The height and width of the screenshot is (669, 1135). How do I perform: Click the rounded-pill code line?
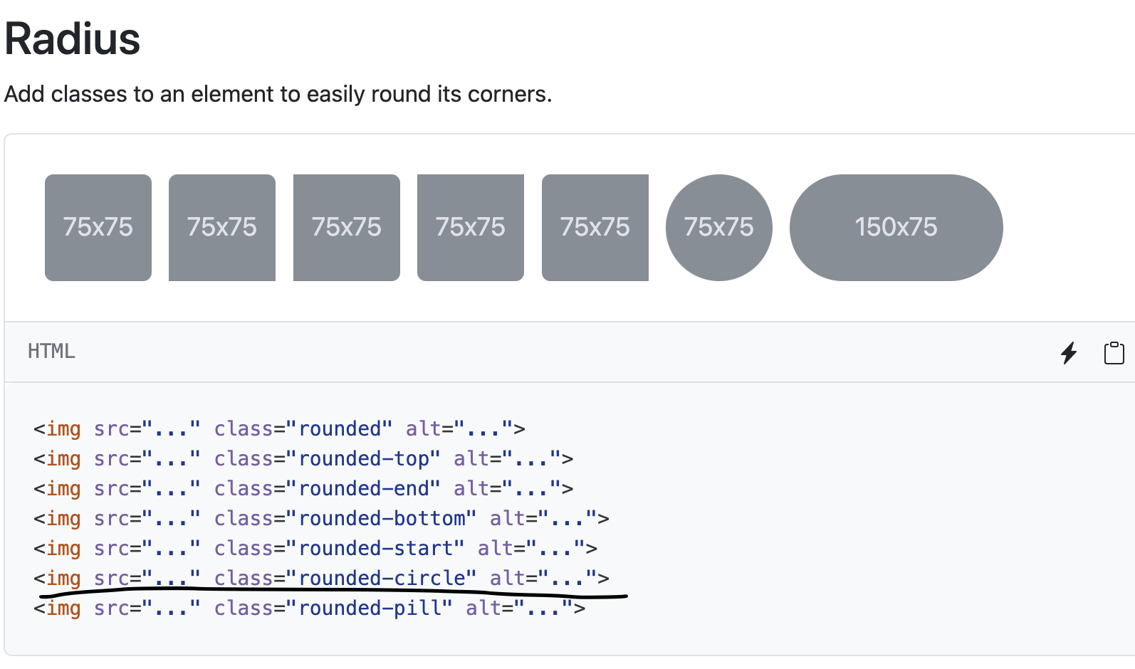point(309,608)
